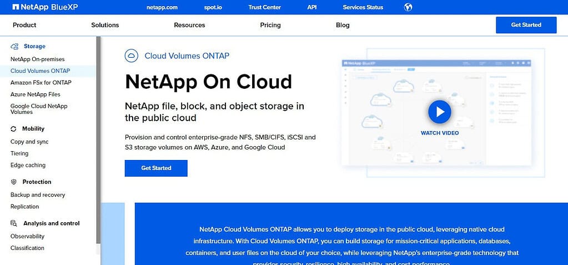Viewport: 568px width, 265px height.
Task: Open the Solutions menu
Action: pyautogui.click(x=105, y=25)
